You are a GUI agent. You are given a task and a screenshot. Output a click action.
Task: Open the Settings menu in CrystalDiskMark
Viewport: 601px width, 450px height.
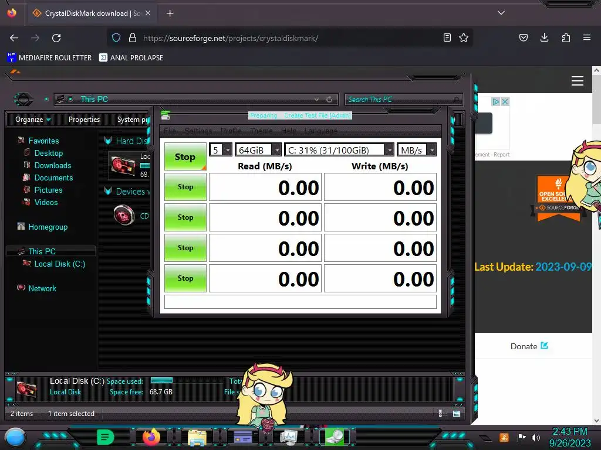(198, 131)
